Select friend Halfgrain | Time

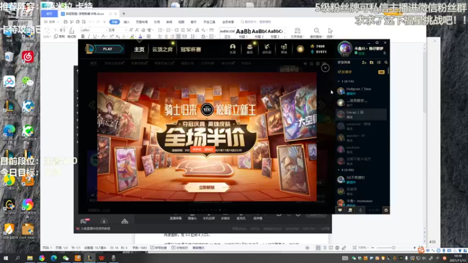(x=361, y=91)
